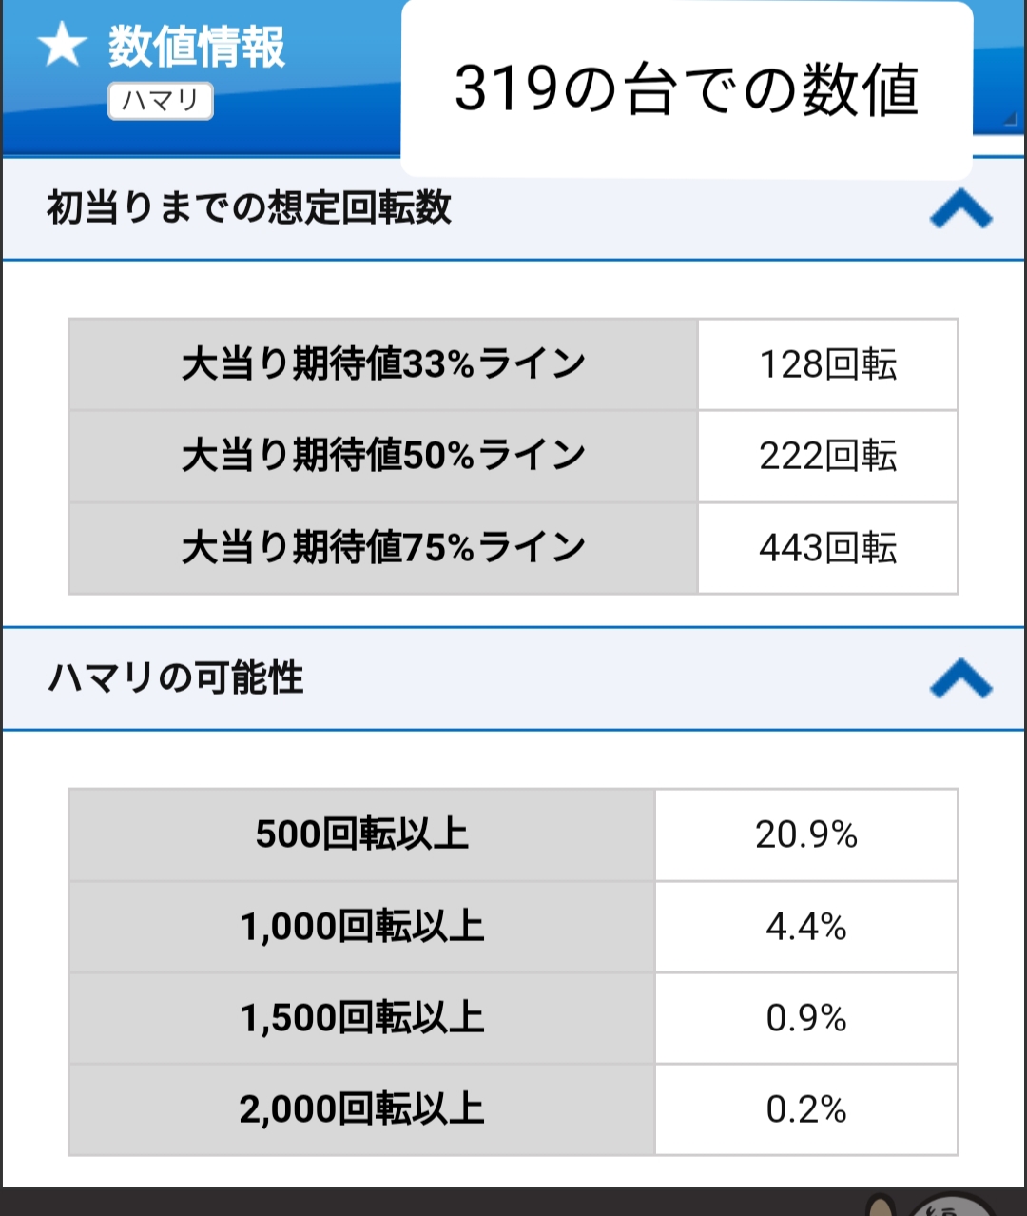Select the 大当り期待値75%ライン row label

[383, 548]
